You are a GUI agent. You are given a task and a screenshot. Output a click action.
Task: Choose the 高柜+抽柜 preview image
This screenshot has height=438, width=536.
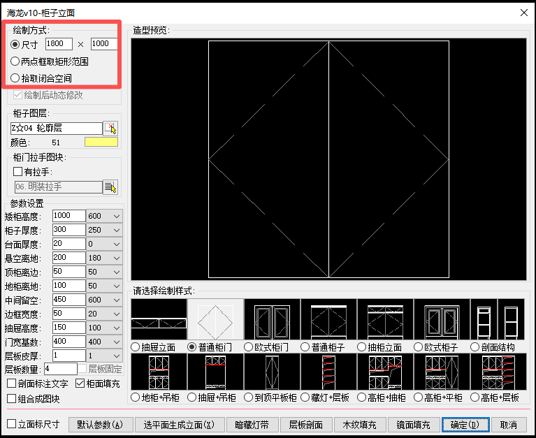coord(384,372)
